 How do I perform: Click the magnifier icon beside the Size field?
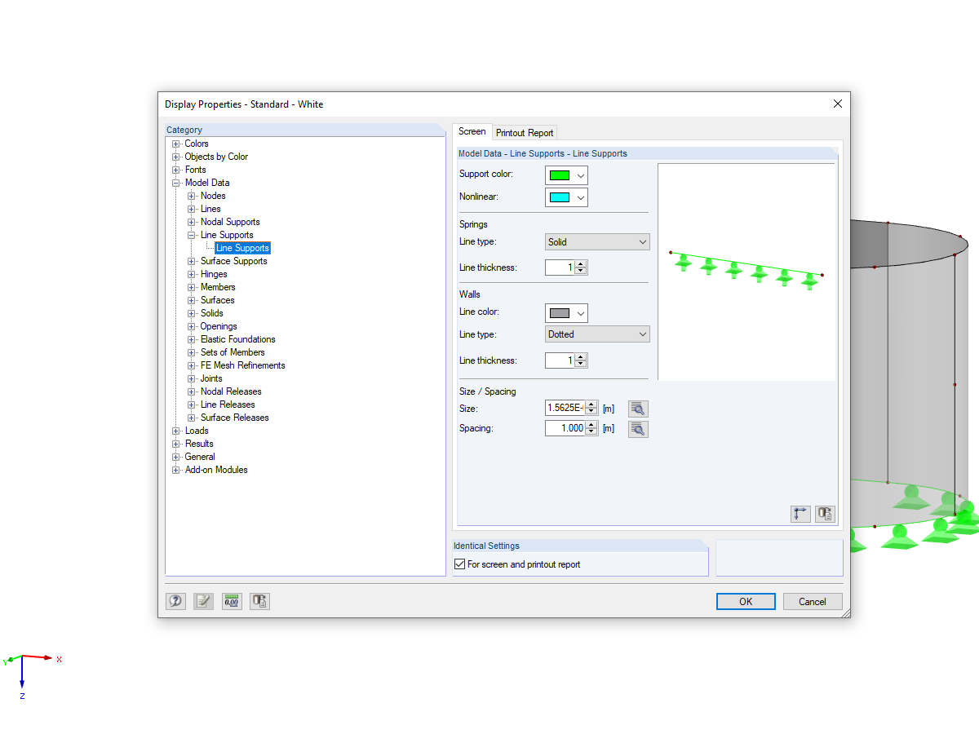click(638, 409)
